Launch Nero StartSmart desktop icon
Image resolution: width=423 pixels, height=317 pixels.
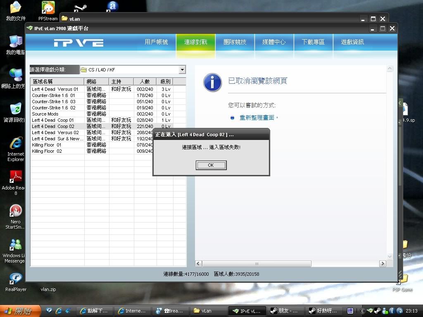pyautogui.click(x=16, y=211)
